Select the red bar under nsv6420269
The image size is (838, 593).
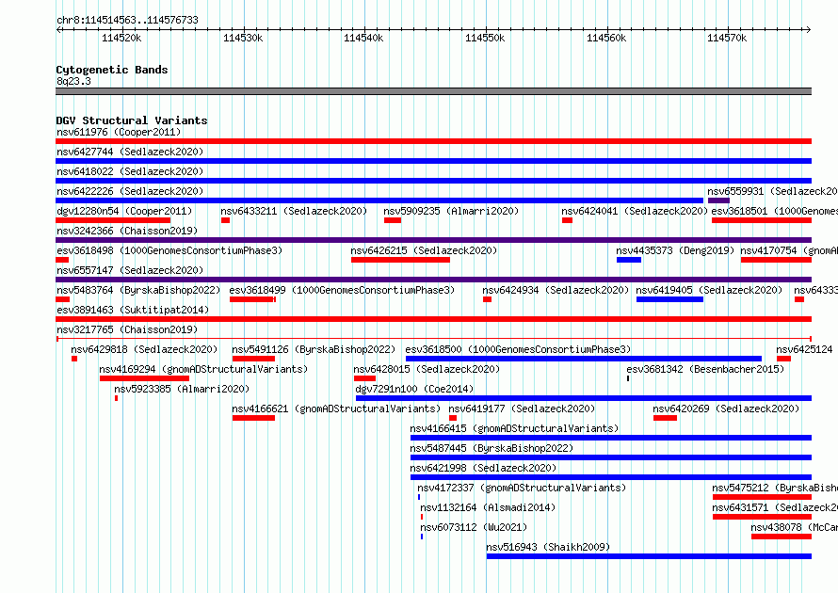(x=665, y=418)
